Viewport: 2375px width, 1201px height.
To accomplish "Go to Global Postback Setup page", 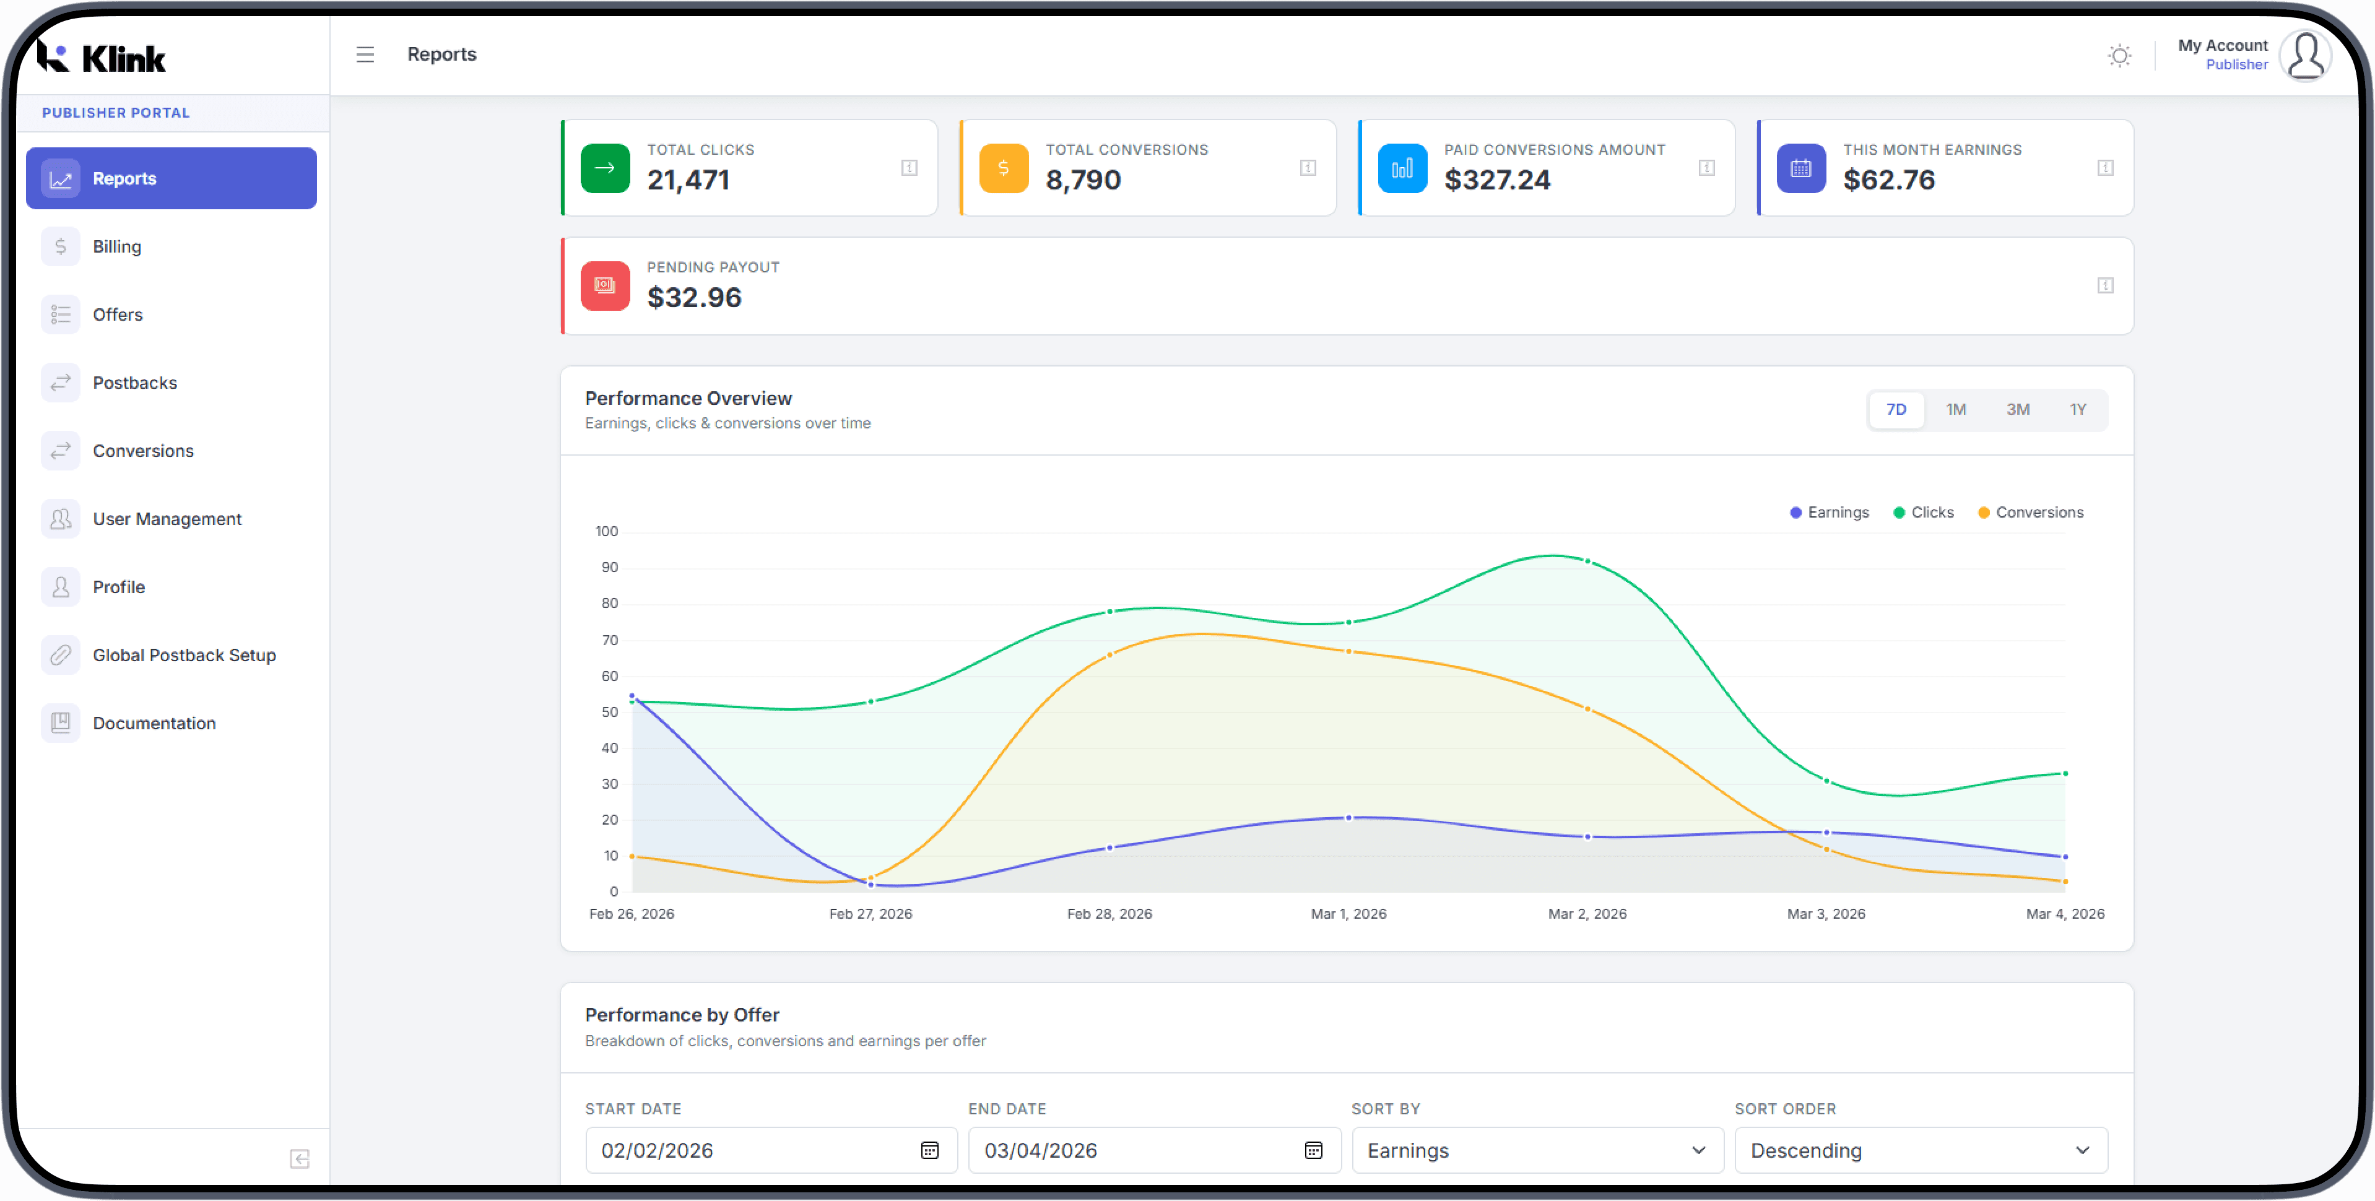I will tap(183, 654).
